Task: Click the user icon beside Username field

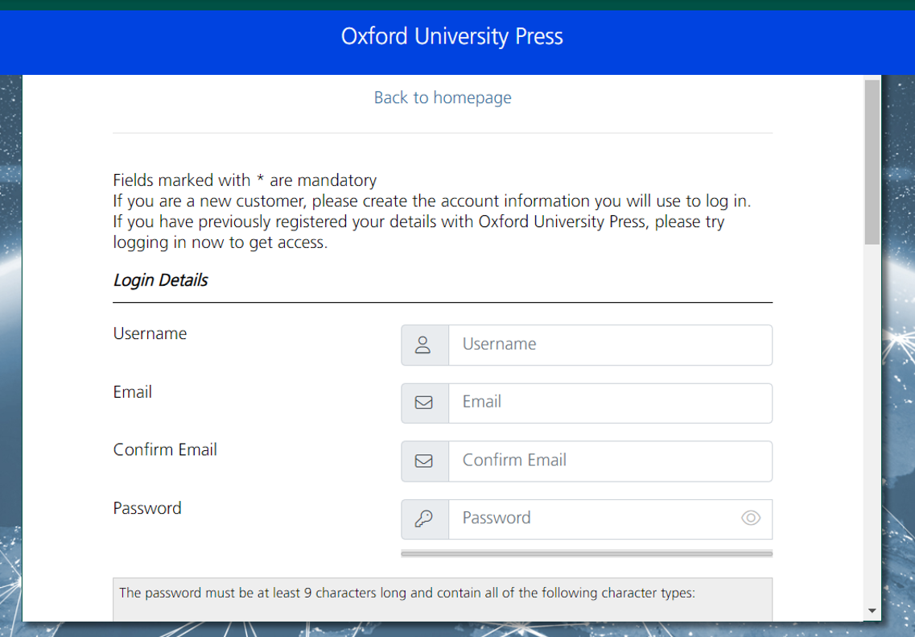Action: pos(423,345)
